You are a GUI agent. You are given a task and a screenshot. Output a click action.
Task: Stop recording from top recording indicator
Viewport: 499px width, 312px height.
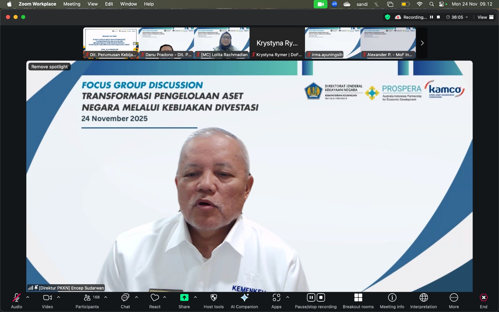(x=438, y=17)
